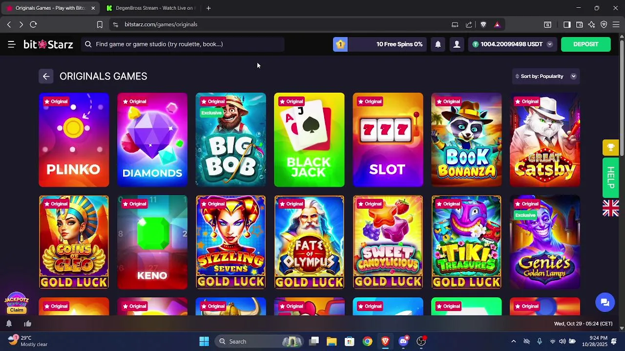The image size is (625, 351).
Task: Click the thumbs-up icon at bottom left
Action: [28, 323]
